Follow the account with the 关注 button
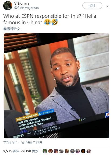111x155 pixels. tap(92, 6)
